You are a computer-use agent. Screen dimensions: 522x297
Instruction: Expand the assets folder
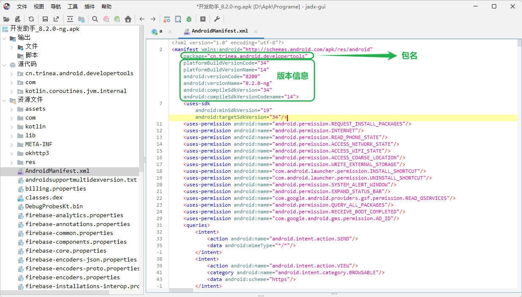click(x=12, y=109)
